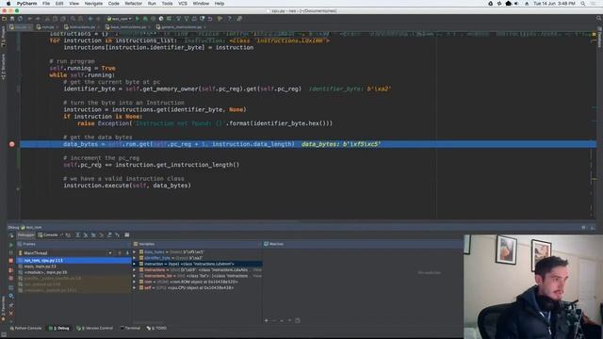Screen dimensions: 603x339
Task: Open the VCS menu
Action: [183, 4]
